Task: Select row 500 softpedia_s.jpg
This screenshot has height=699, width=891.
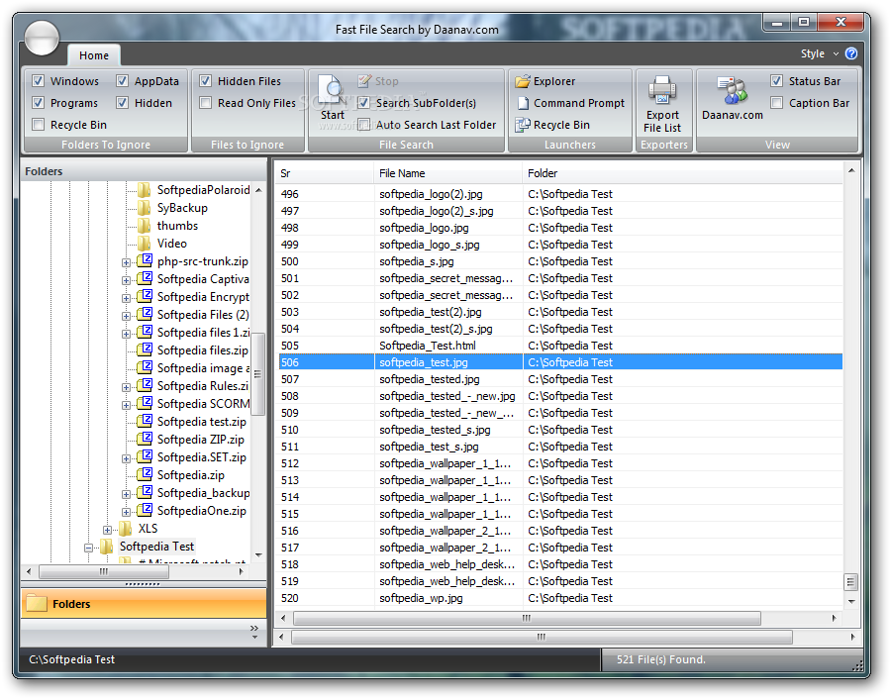Action: pyautogui.click(x=560, y=261)
